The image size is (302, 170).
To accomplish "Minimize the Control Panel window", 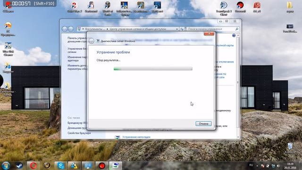I will pyautogui.click(x=221, y=21).
